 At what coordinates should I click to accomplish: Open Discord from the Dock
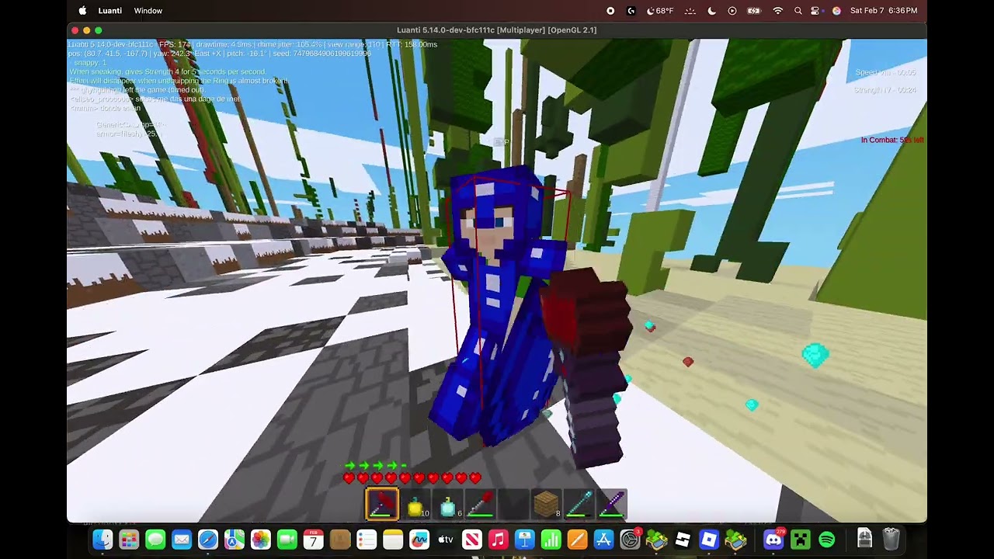[774, 540]
